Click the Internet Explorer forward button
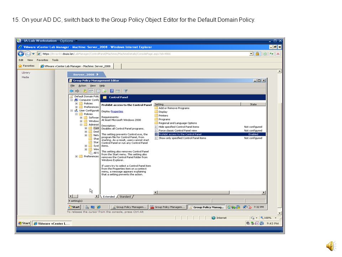342x257 pixels. 28,54
